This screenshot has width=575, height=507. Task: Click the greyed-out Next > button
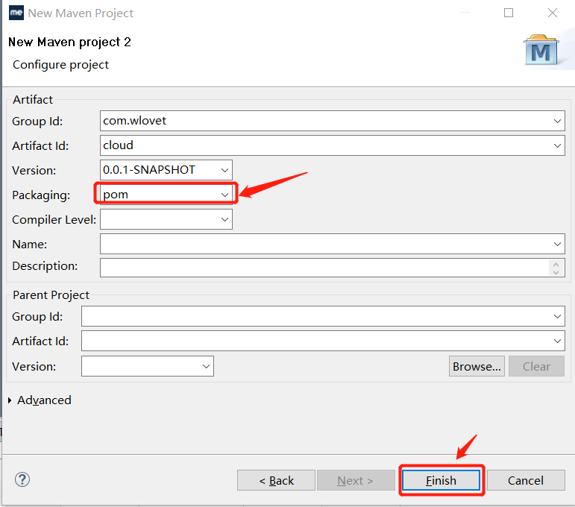coord(356,480)
